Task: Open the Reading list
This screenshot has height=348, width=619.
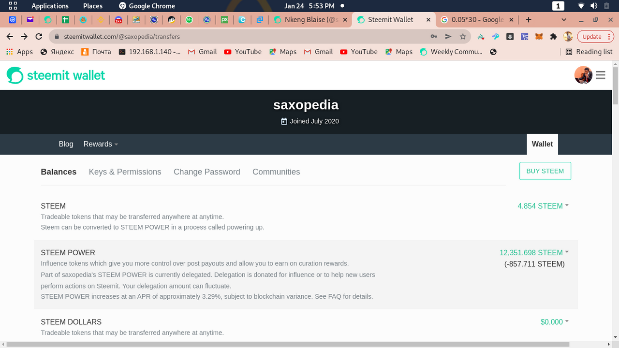Action: (x=589, y=52)
